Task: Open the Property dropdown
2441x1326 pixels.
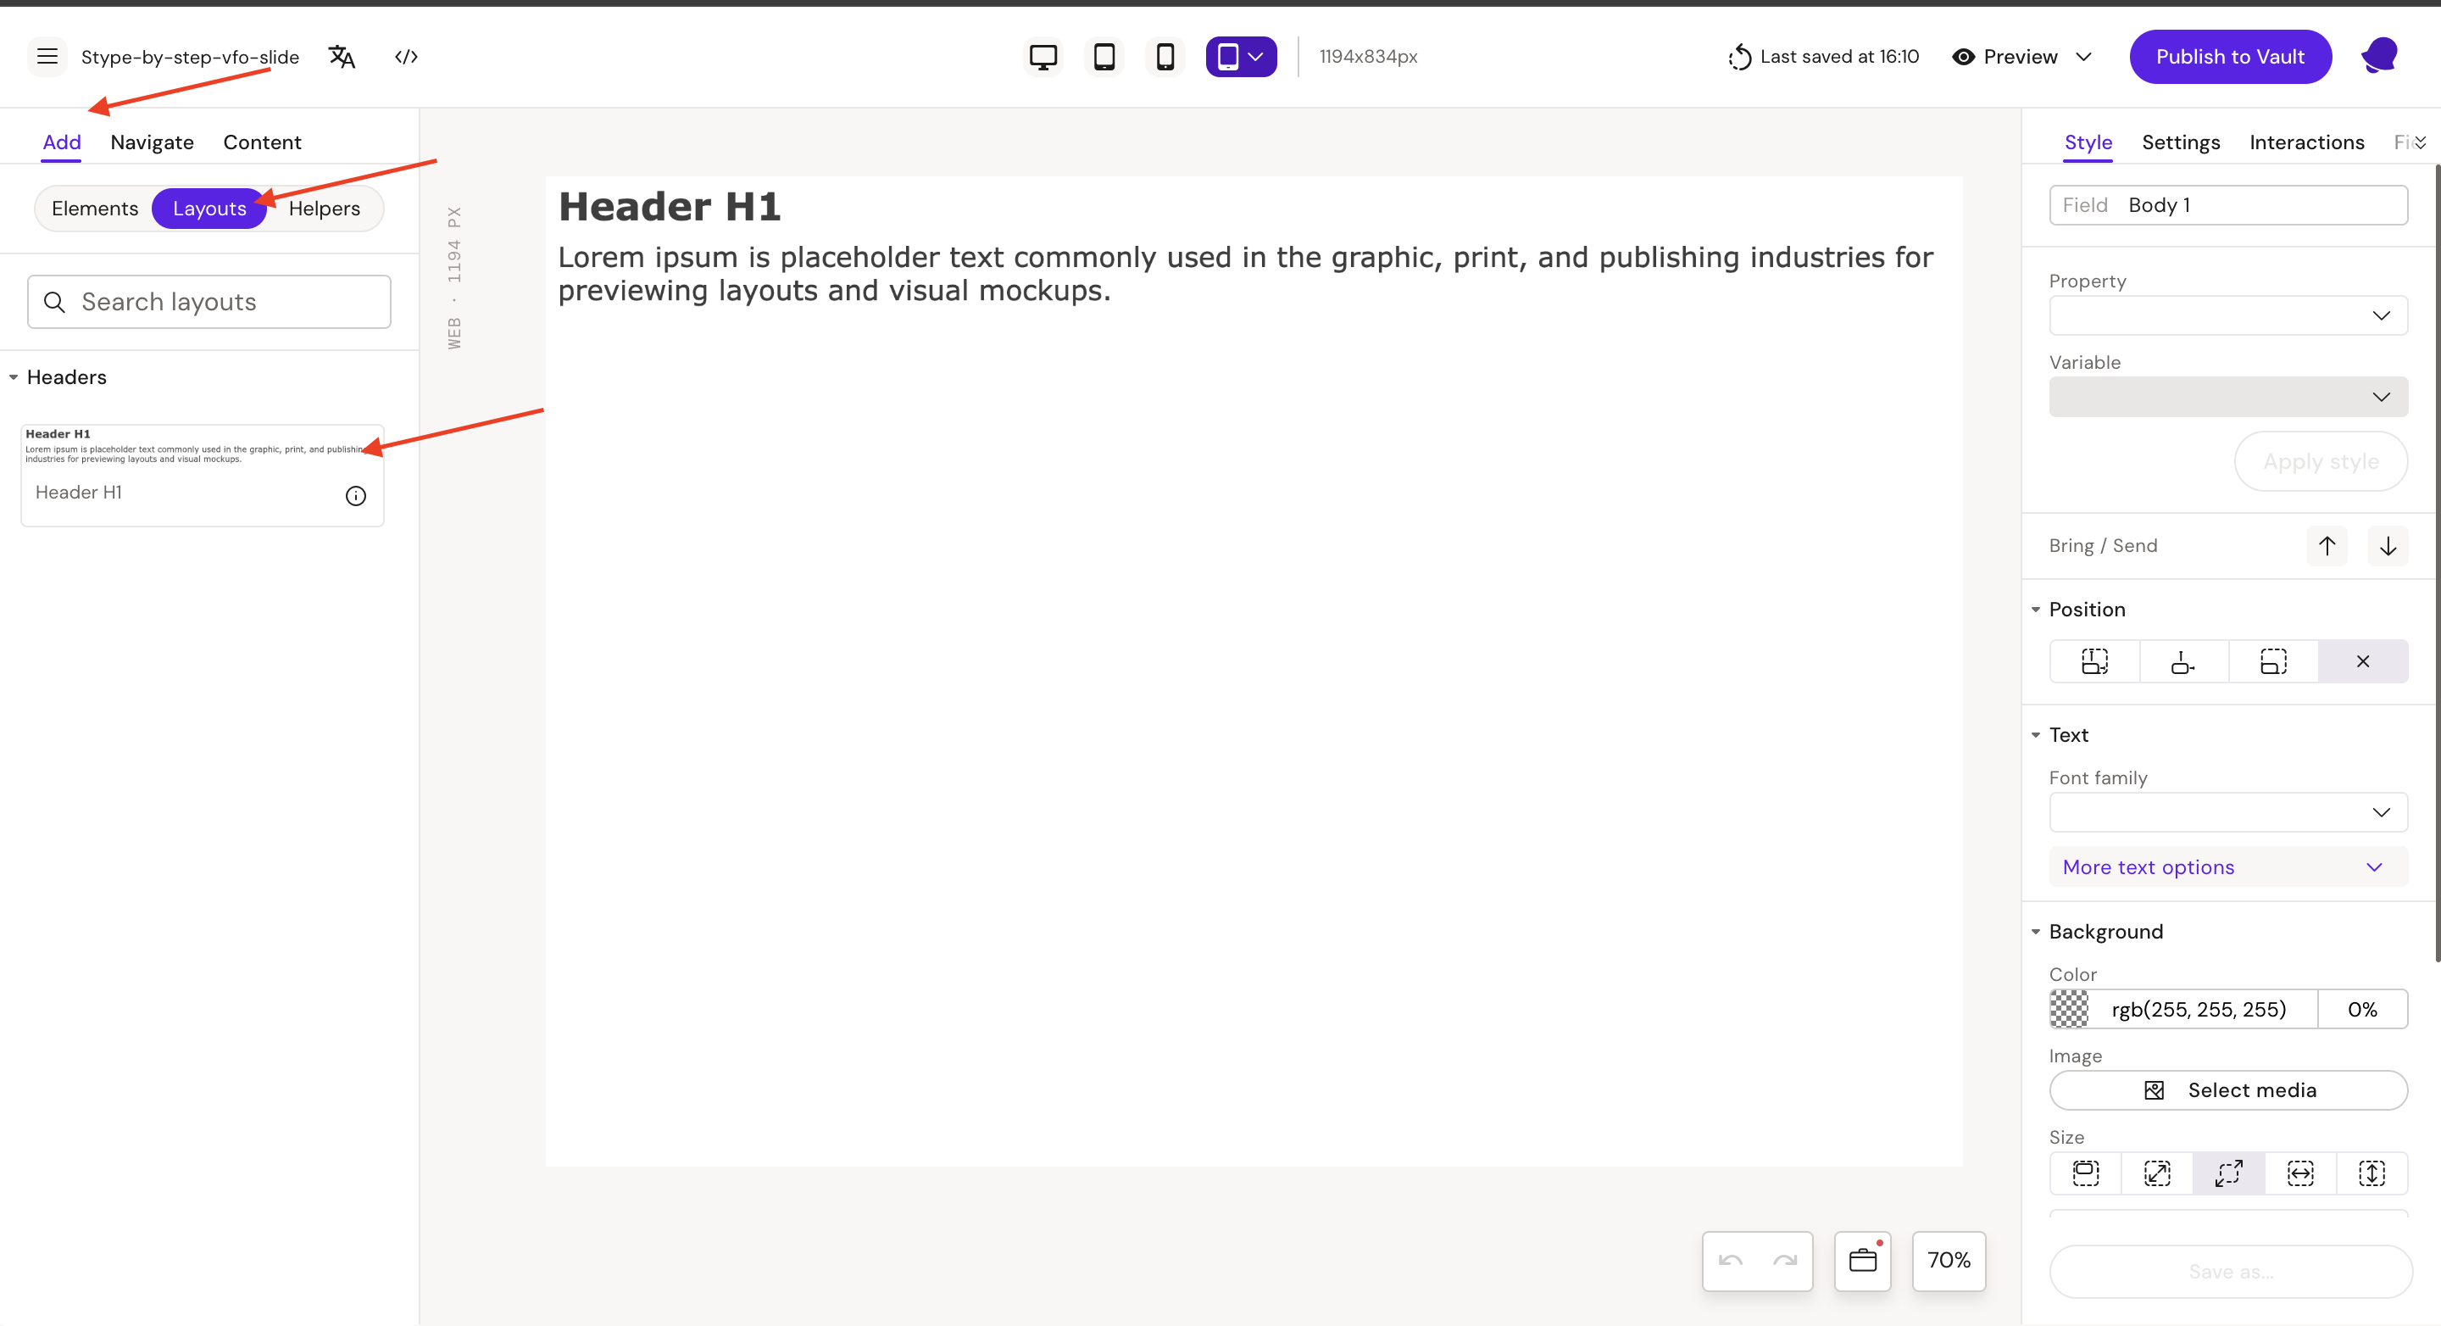Action: [x=2227, y=315]
